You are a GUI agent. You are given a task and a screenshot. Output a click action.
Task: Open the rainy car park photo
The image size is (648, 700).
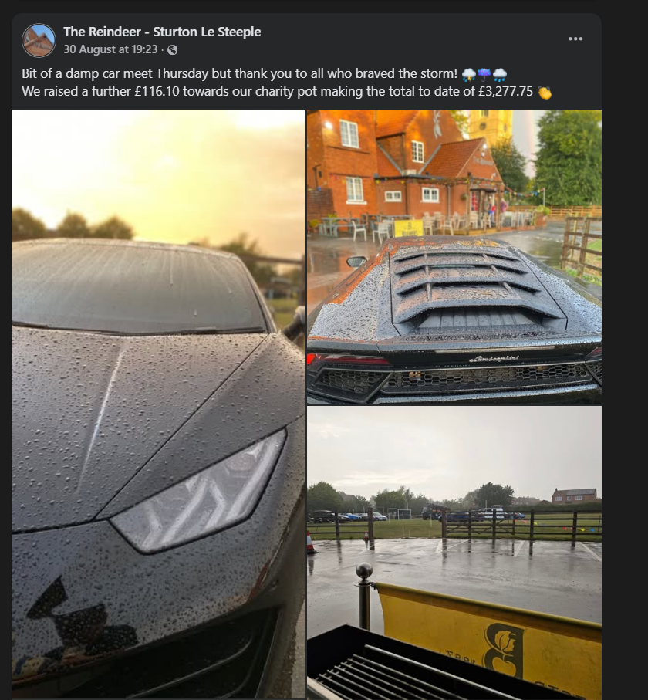pos(454,553)
